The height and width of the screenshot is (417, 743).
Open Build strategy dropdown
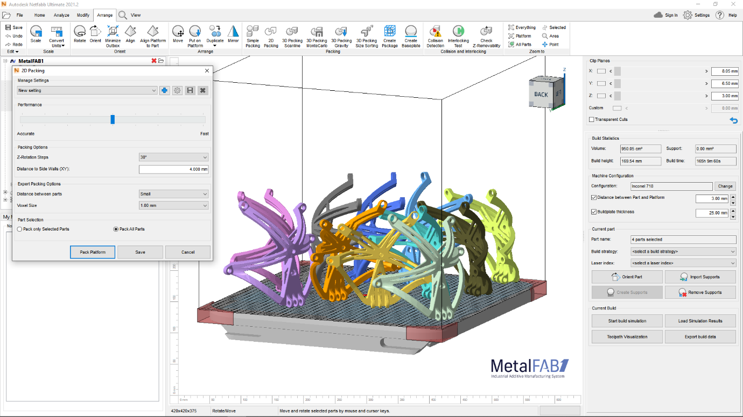point(683,251)
